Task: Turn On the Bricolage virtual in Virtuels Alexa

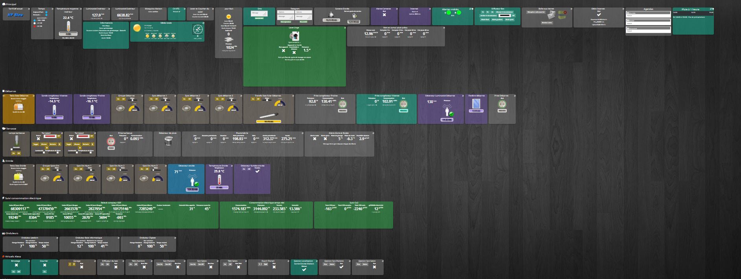Action: tap(13, 272)
